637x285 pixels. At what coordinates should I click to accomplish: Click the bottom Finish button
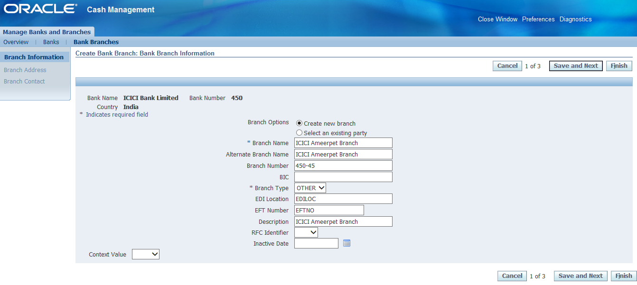click(623, 276)
